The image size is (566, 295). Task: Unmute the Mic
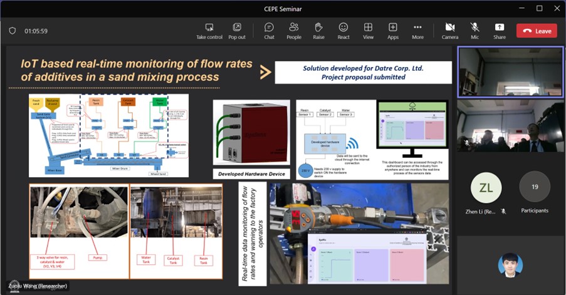click(474, 28)
